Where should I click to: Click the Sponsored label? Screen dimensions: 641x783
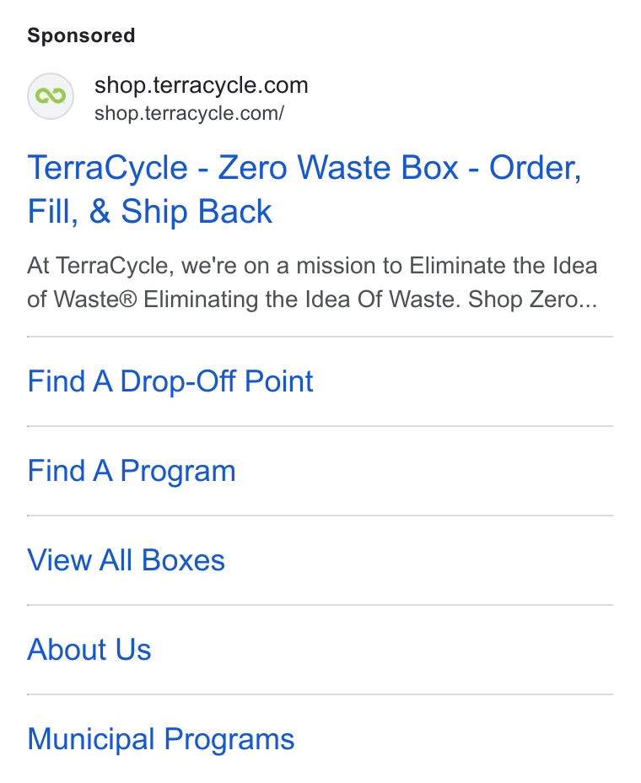point(81,35)
